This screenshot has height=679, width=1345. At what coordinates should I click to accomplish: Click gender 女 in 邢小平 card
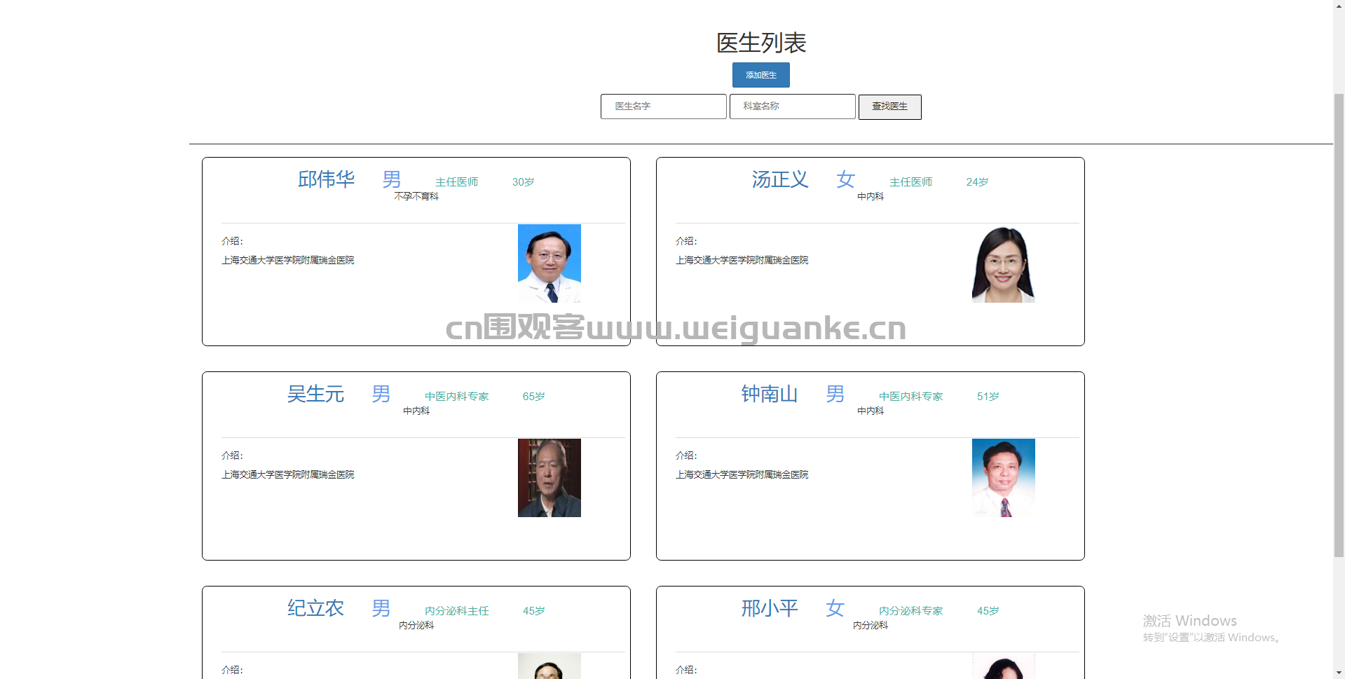pos(835,608)
